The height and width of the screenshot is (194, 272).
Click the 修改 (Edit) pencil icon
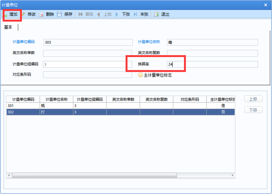(x=24, y=14)
